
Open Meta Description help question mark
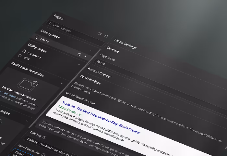point(43,155)
